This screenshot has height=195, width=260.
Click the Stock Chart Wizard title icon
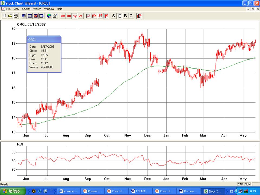2,3
